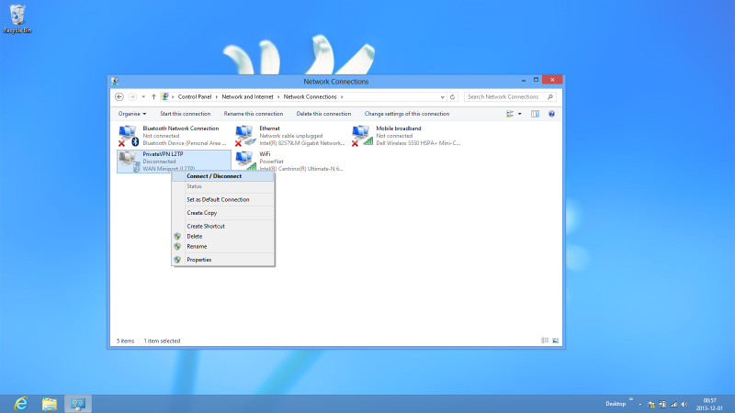Viewport: 735px width, 413px height.
Task: Select the Mobile broadband connection icon
Action: [x=362, y=136]
